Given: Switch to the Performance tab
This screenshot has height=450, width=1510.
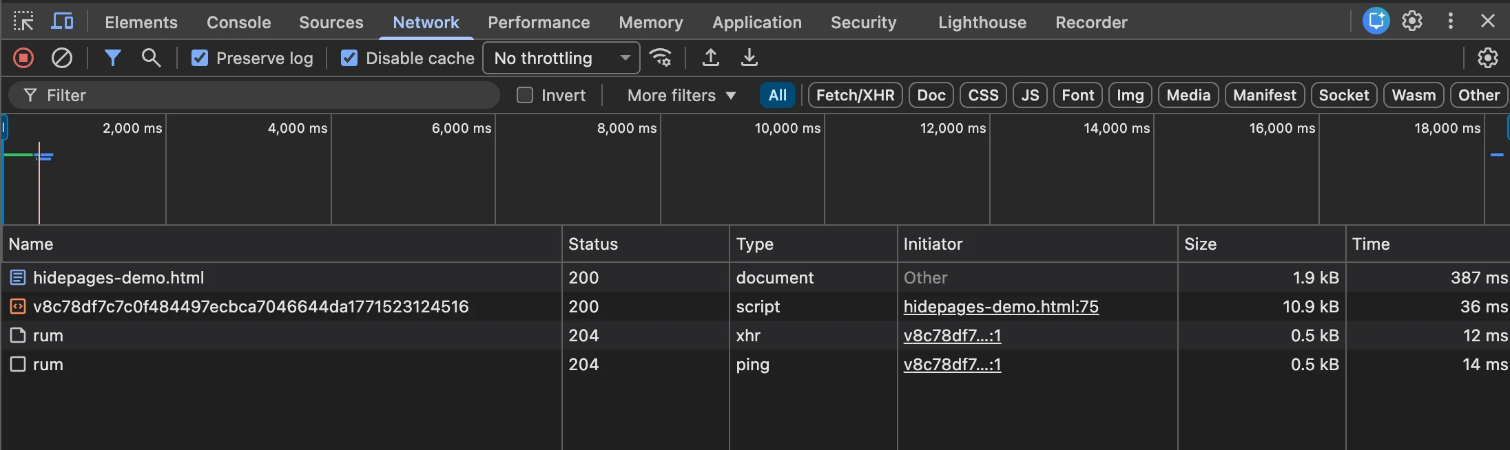Looking at the screenshot, I should click(539, 22).
